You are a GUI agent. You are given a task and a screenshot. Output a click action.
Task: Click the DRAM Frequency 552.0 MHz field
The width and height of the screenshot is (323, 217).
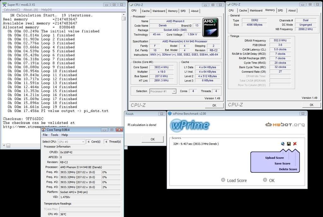point(280,41)
